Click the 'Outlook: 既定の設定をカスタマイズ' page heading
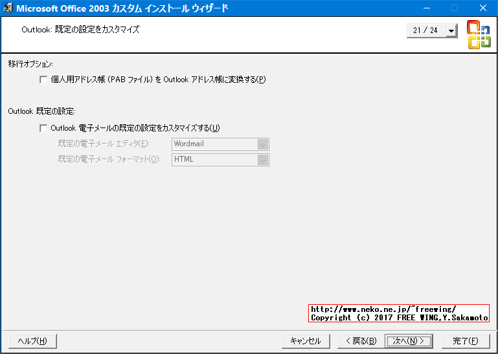This screenshot has width=498, height=354. (80, 30)
